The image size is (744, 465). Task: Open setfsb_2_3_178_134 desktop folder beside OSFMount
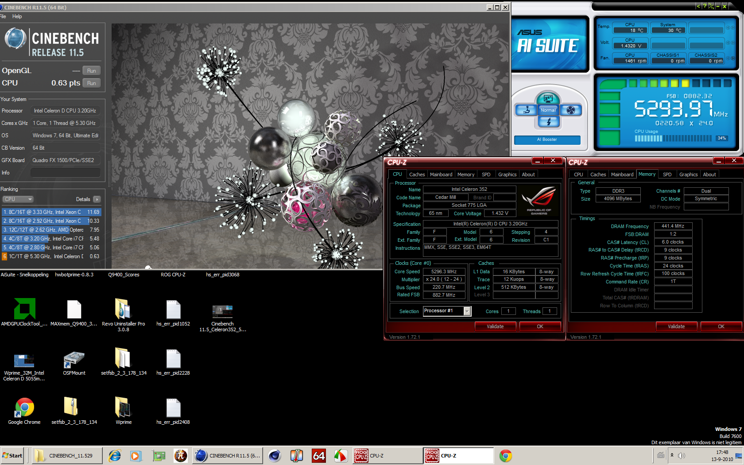123,361
